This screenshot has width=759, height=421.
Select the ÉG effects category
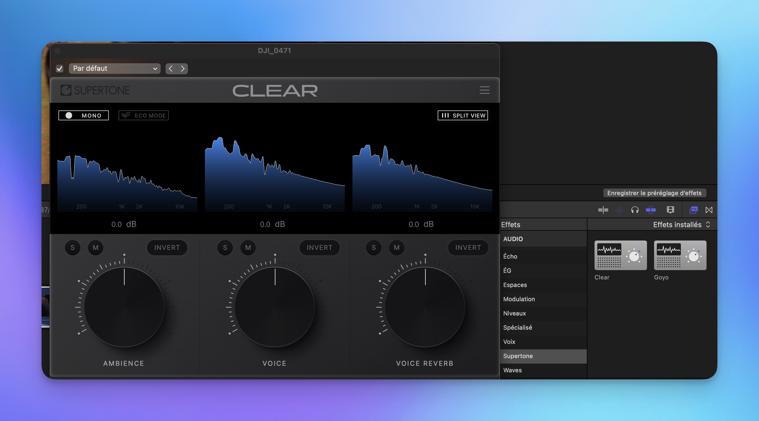tap(543, 270)
